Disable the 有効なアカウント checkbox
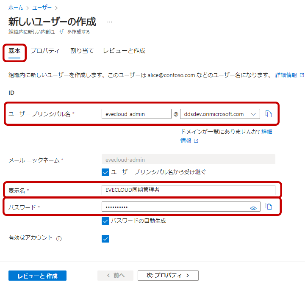The width and height of the screenshot is (305, 287). 105,239
